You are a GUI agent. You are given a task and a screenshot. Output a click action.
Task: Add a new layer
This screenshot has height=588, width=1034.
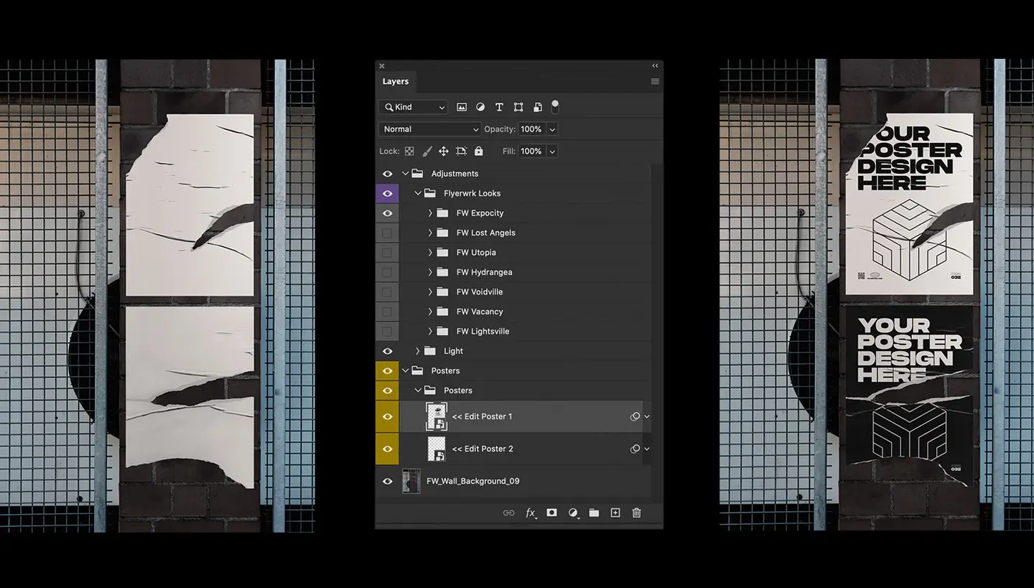(615, 513)
